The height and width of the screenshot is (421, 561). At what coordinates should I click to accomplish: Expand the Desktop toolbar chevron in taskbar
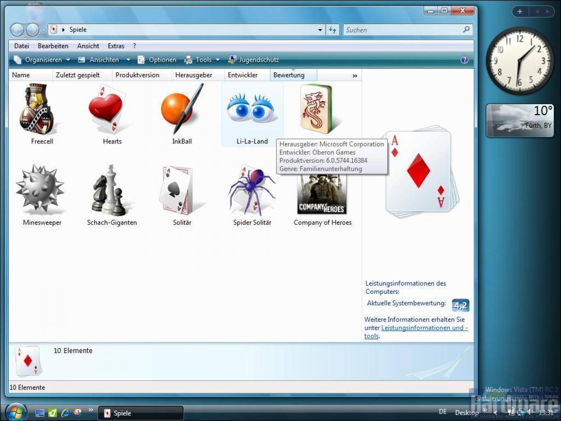click(485, 410)
